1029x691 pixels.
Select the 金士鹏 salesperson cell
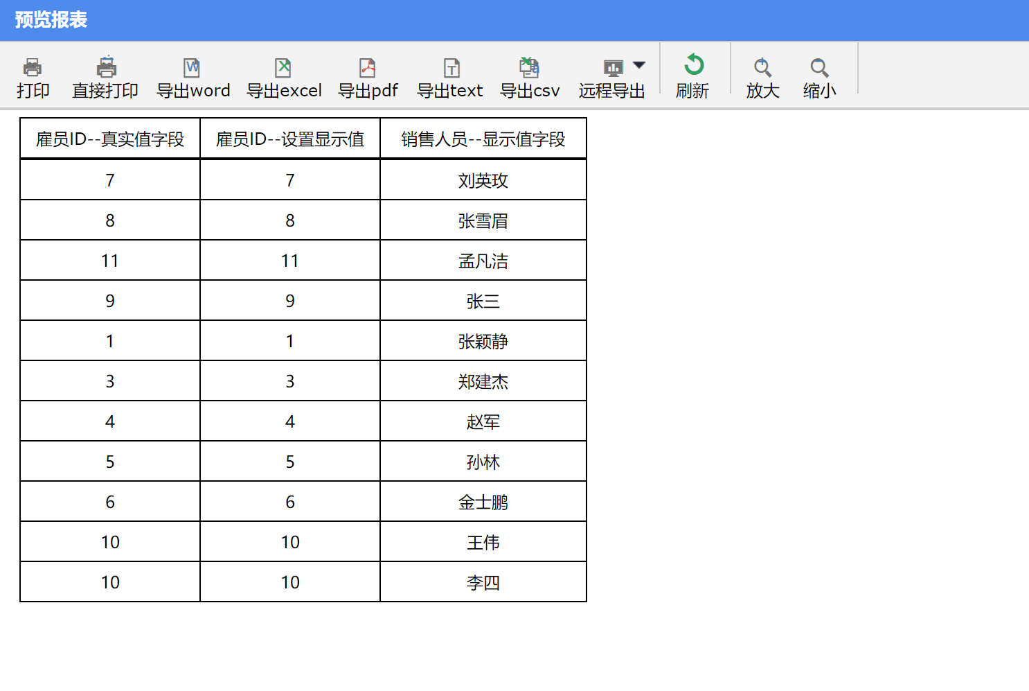[x=483, y=502]
